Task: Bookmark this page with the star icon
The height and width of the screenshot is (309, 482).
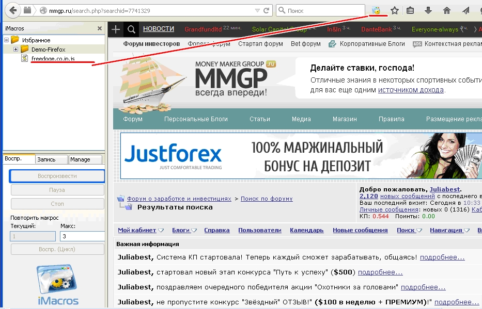Action: (395, 10)
